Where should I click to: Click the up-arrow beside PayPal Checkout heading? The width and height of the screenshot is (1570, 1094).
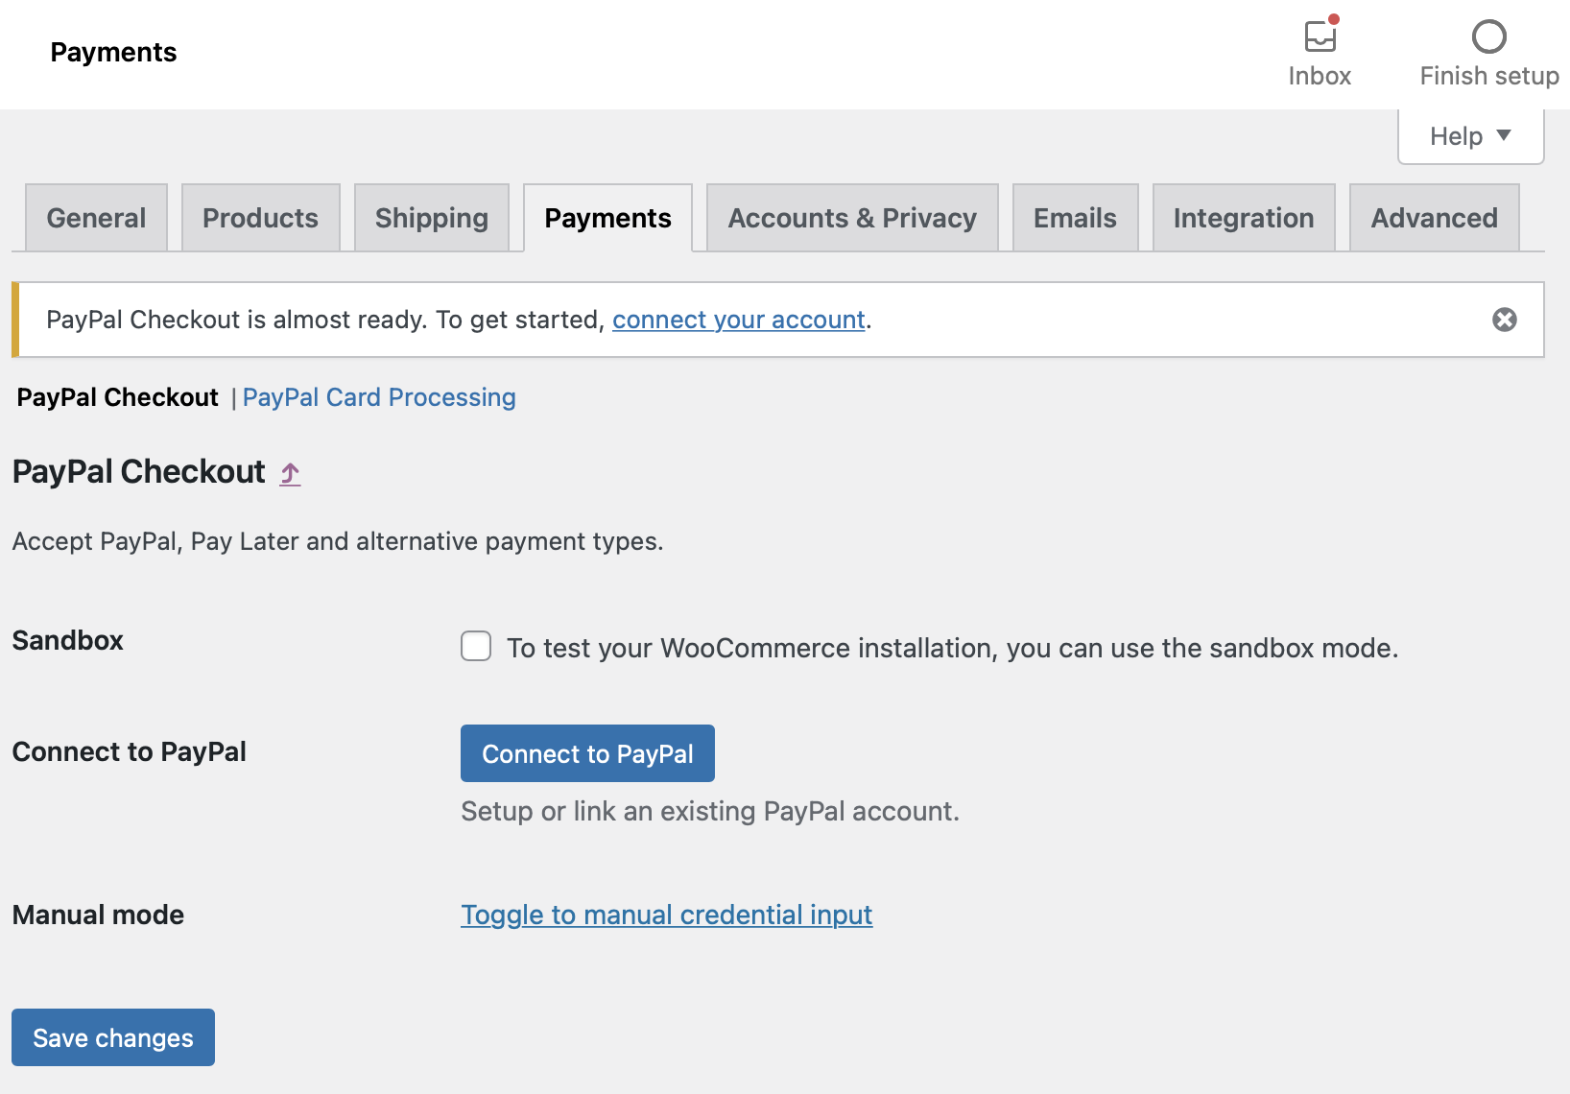pos(289,472)
